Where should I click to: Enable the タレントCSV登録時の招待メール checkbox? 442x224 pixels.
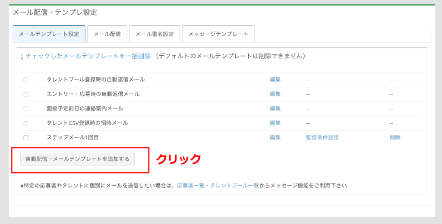tap(26, 123)
